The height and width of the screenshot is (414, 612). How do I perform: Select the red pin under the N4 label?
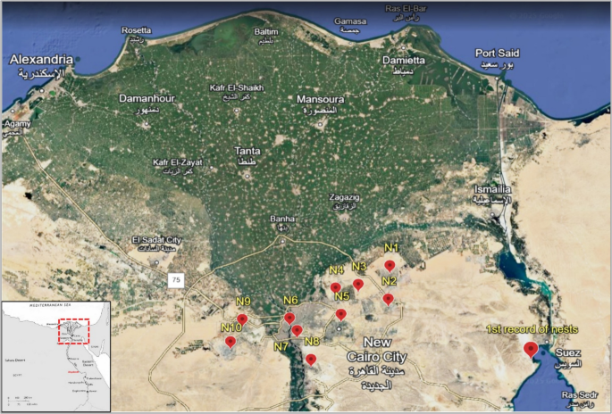336,288
